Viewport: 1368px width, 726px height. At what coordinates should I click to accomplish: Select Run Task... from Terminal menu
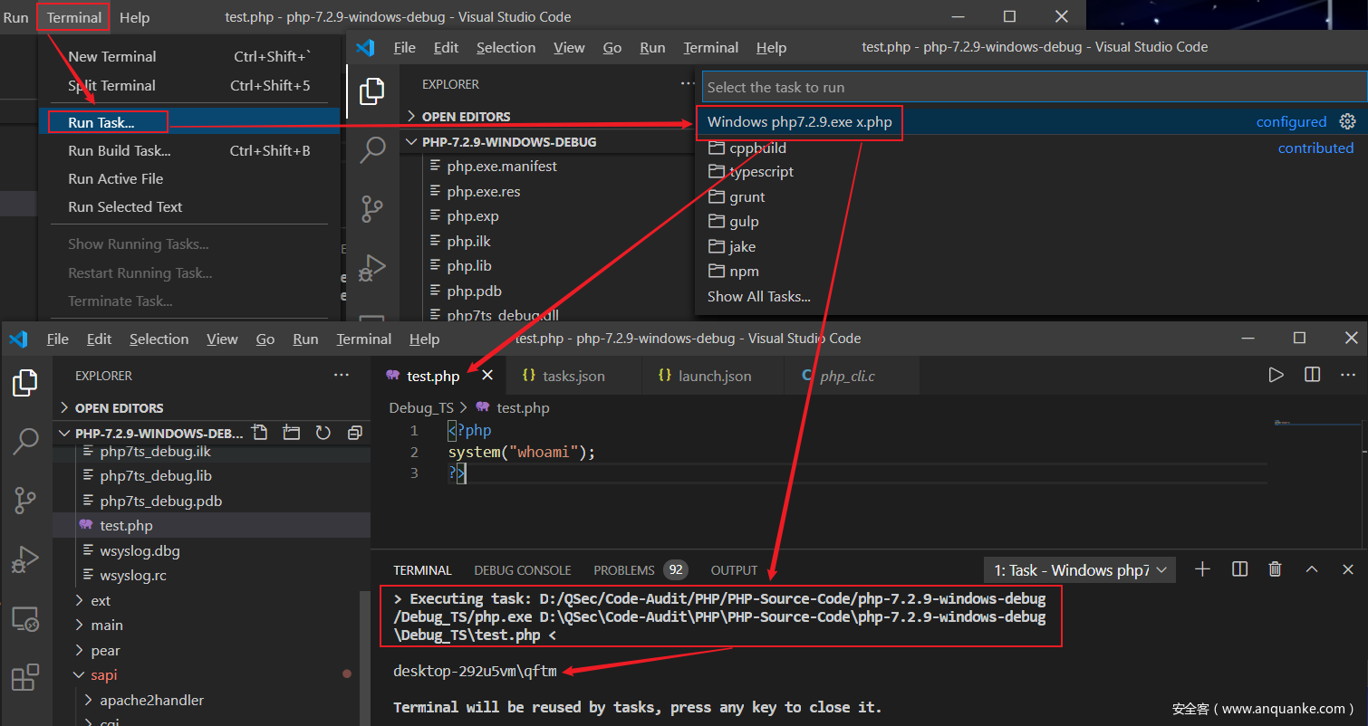coord(101,122)
